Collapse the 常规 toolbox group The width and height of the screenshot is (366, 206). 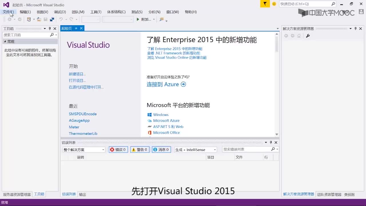coord(5,41)
